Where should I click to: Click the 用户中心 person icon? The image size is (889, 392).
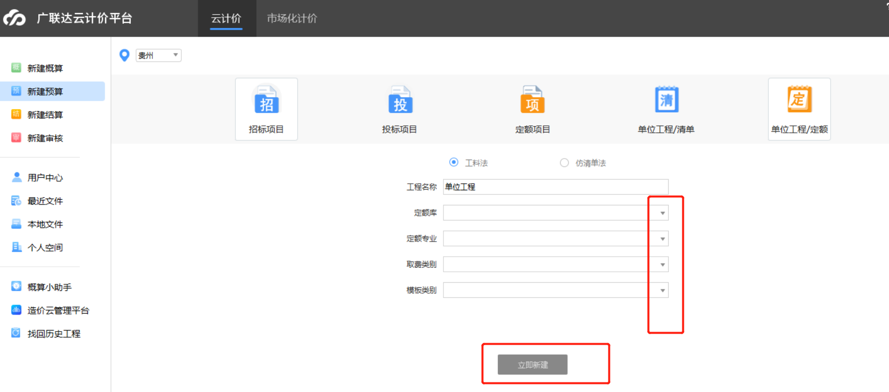(16, 177)
